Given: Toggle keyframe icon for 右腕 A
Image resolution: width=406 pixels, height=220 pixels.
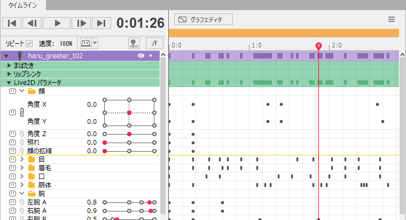Looking at the screenshot, I should pyautogui.click(x=12, y=211).
